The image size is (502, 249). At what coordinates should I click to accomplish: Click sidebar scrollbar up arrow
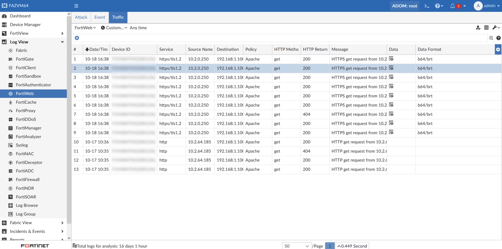coord(69,14)
